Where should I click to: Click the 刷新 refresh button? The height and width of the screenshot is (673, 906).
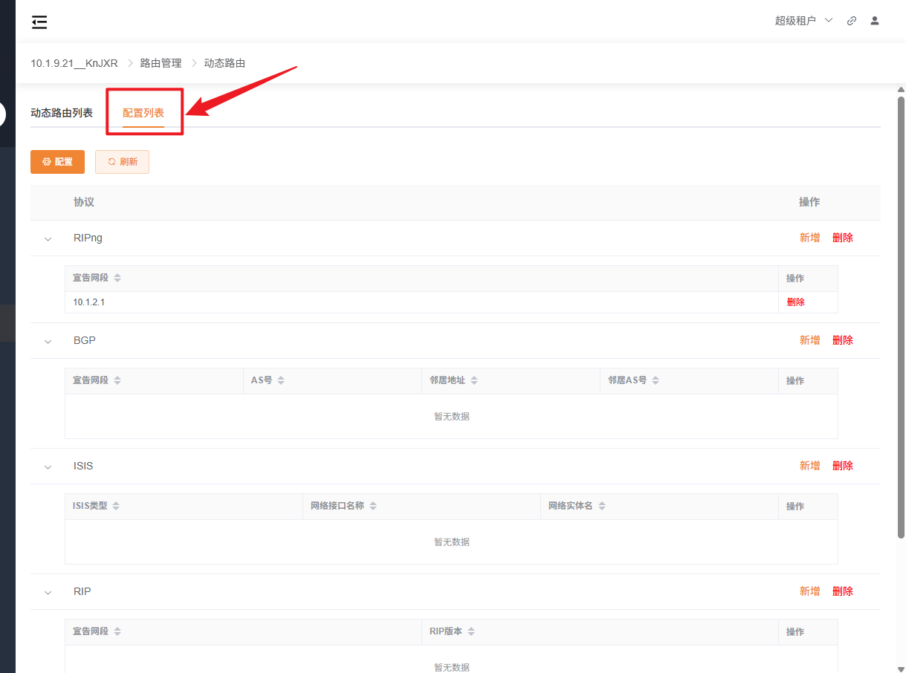click(x=122, y=162)
